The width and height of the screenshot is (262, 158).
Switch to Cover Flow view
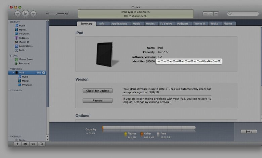point(216,14)
